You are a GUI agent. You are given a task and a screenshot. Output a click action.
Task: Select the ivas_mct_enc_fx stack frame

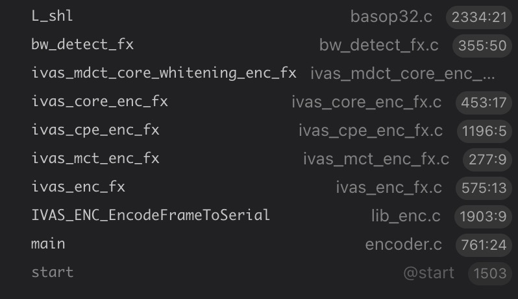tap(95, 159)
